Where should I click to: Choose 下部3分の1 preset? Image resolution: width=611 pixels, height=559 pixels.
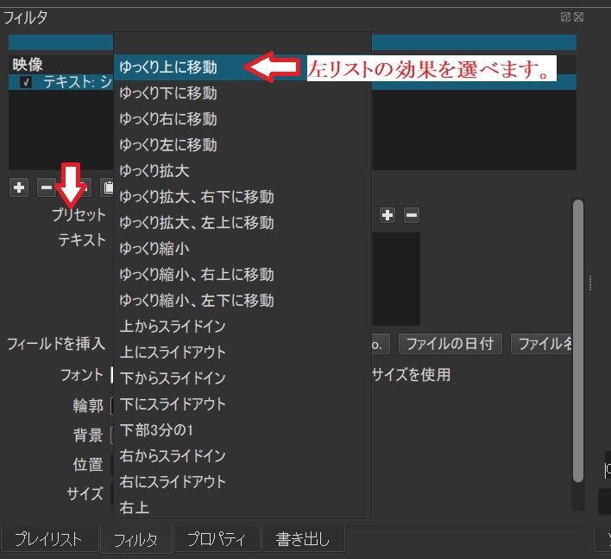[x=243, y=430]
